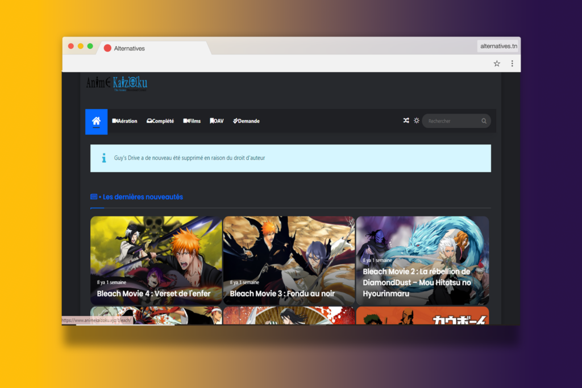
Task: Open the Aération menu item
Action: pos(124,121)
